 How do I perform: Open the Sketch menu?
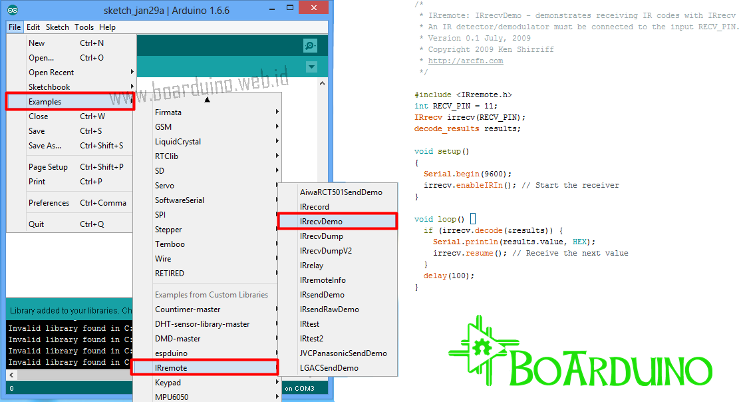[57, 27]
